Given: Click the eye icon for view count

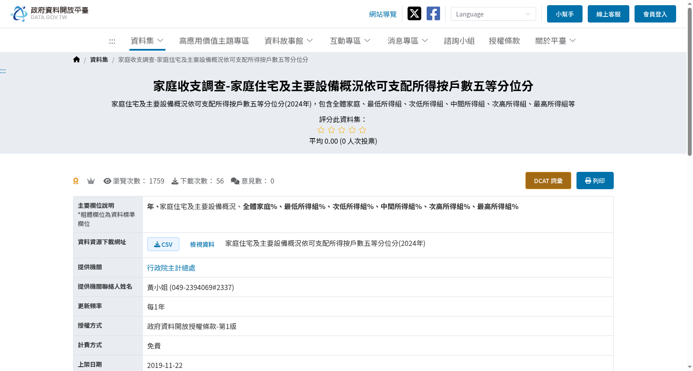Looking at the screenshot, I should (x=107, y=181).
